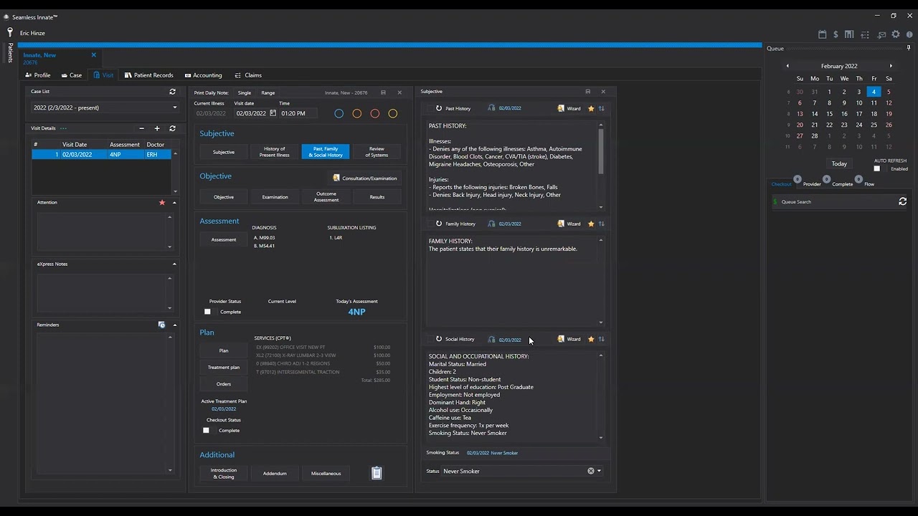Refresh the Queue Search list
918x516 pixels.
903,202
